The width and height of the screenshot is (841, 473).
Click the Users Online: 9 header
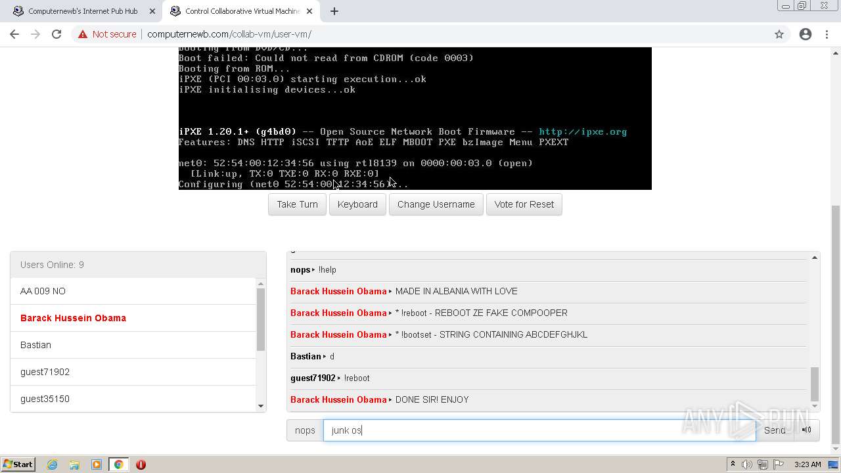(x=138, y=265)
